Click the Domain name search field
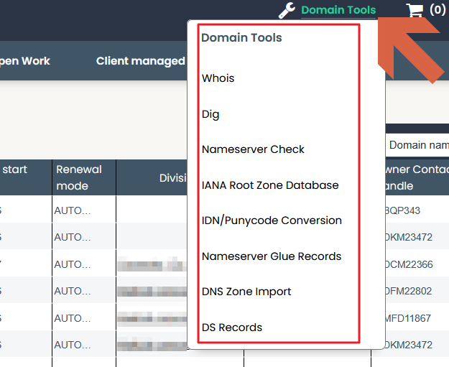The image size is (449, 367). point(417,145)
